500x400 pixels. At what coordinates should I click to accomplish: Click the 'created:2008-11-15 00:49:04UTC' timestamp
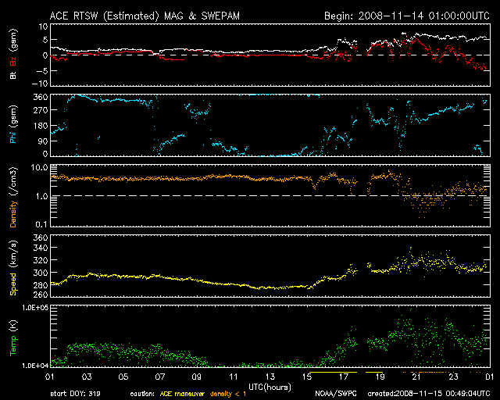(x=429, y=394)
